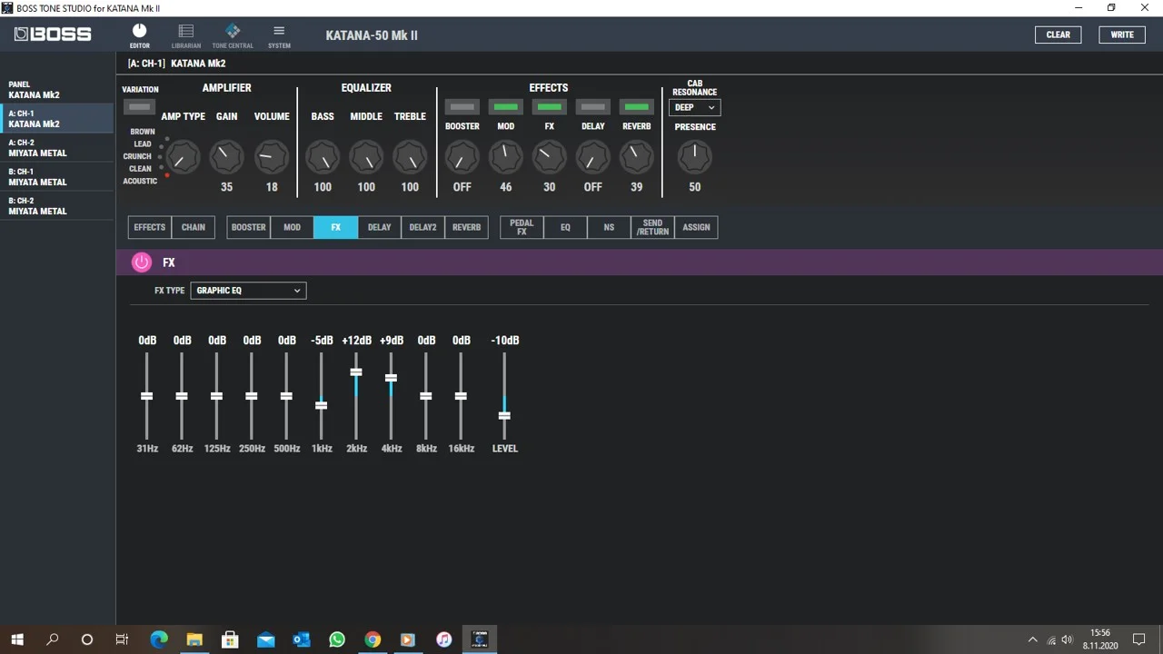Click the FX effect level knob

pyautogui.click(x=549, y=157)
